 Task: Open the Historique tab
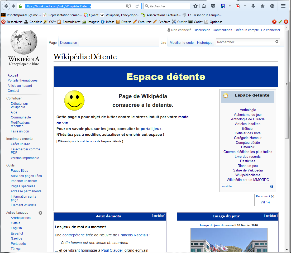click(204, 42)
